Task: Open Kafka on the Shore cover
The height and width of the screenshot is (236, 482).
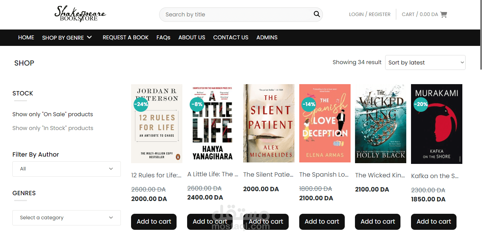Action: click(436, 124)
